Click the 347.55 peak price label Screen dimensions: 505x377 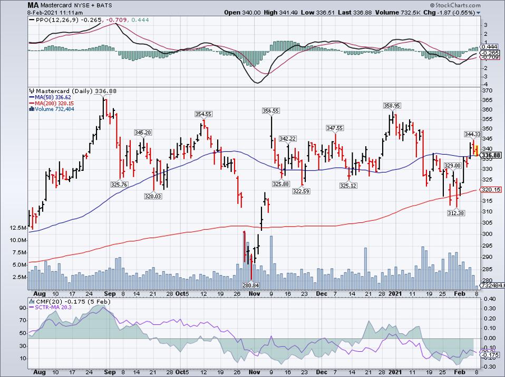tap(335, 128)
